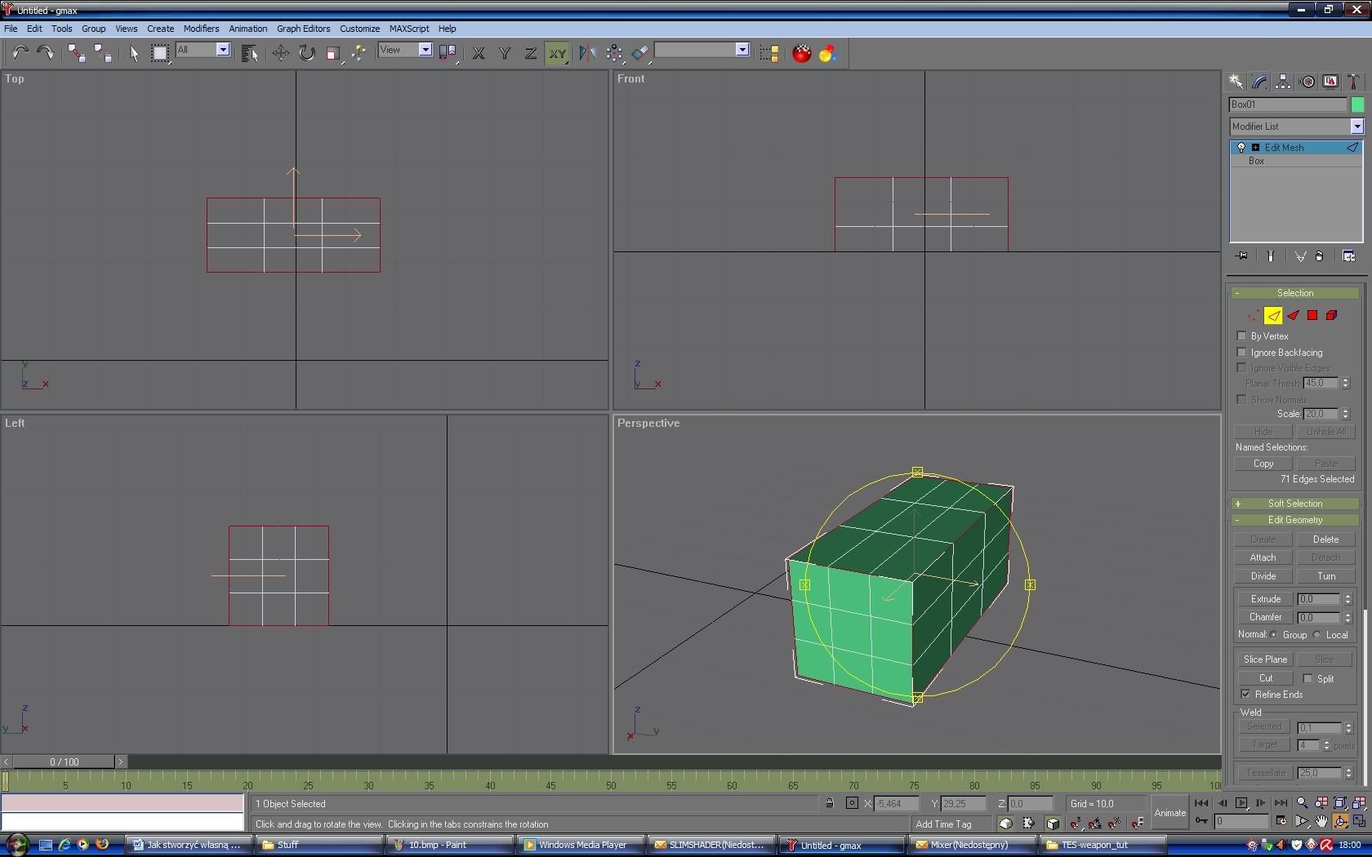Switch to the Create panel tab
This screenshot has width=1372, height=857.
1236,82
